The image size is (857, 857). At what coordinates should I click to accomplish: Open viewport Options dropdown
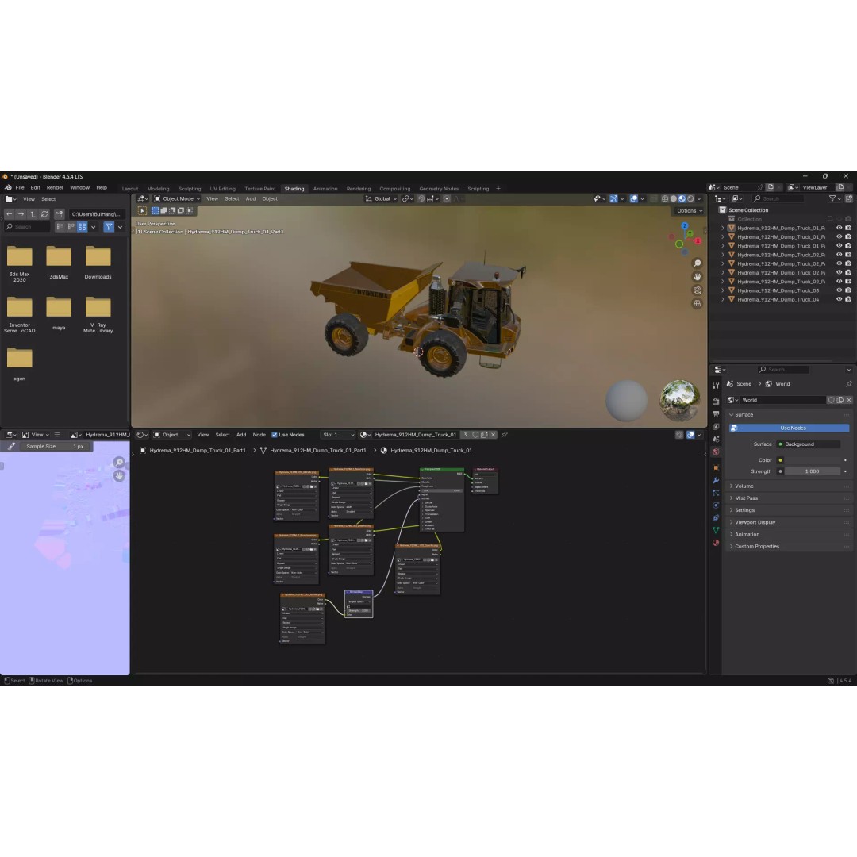click(x=690, y=211)
